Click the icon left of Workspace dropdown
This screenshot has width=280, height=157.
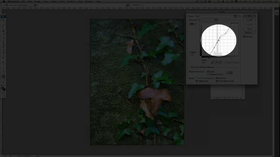pos(128,5)
